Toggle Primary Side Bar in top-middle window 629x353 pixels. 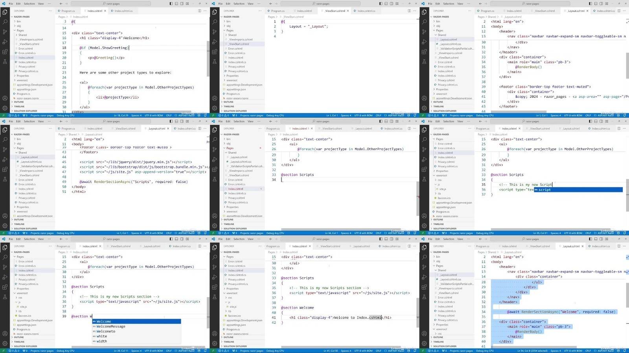point(381,4)
